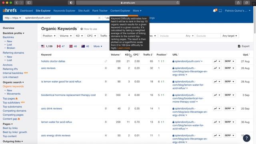Open the Any dropdown next to Include
Image resolution: width=256 pixels, height=144 pixels.
[189, 36]
